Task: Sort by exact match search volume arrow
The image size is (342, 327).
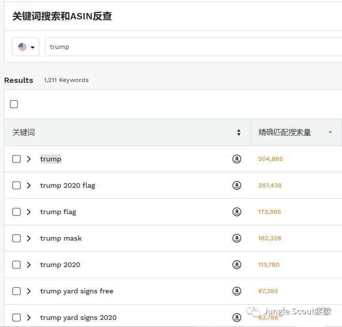Action: coord(330,132)
